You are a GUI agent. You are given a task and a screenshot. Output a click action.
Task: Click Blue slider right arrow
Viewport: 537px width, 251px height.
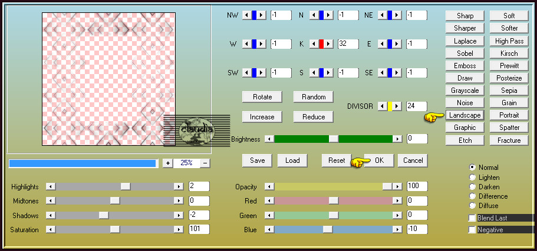pyautogui.click(x=397, y=229)
